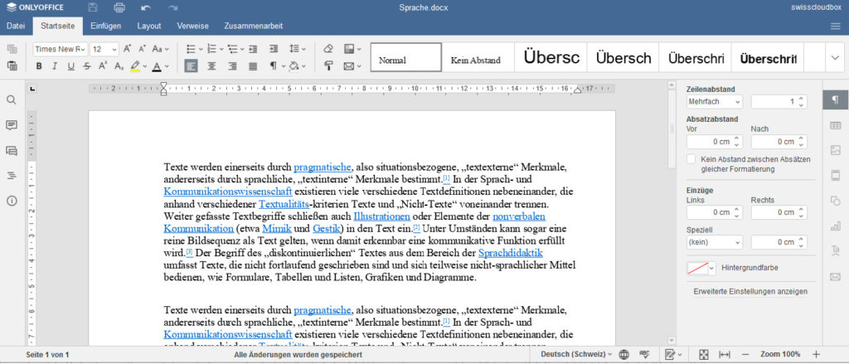The image size is (849, 364).
Task: Increase paragraph indent
Action: 274,49
